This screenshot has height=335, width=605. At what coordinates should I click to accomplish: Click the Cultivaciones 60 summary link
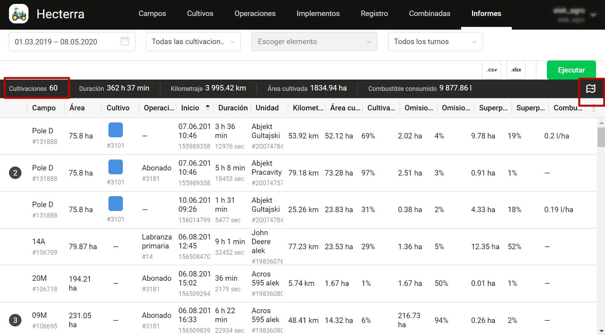[36, 88]
